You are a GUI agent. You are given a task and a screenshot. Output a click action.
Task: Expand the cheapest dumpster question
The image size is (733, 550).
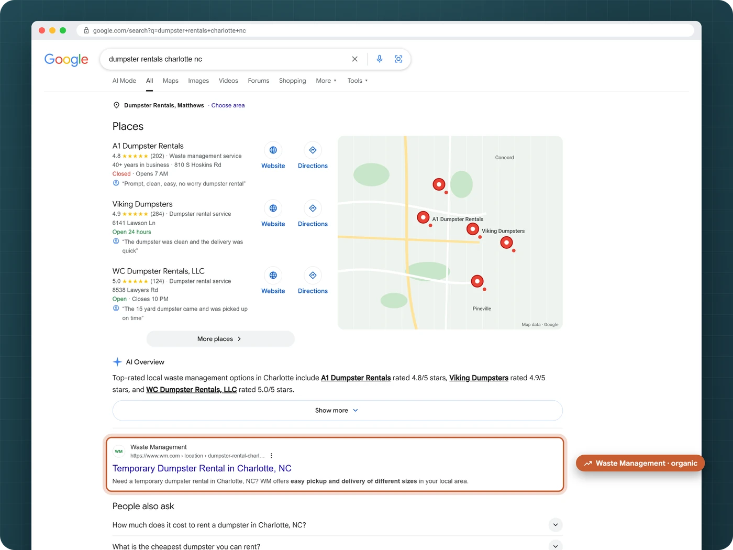coord(337,546)
